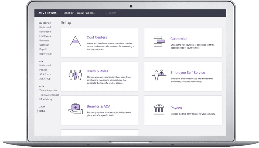
Task: Click the Users & Roles people icon
Action: tap(75, 75)
